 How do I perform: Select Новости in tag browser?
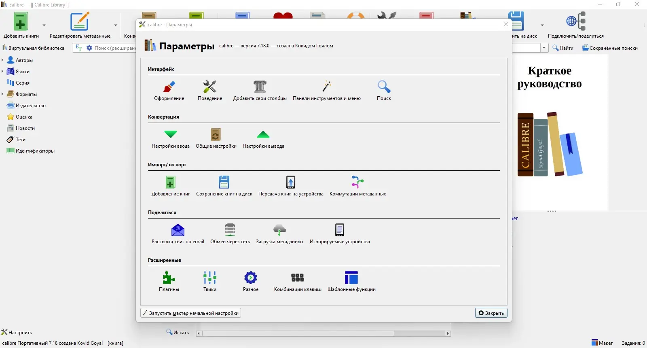(21, 128)
